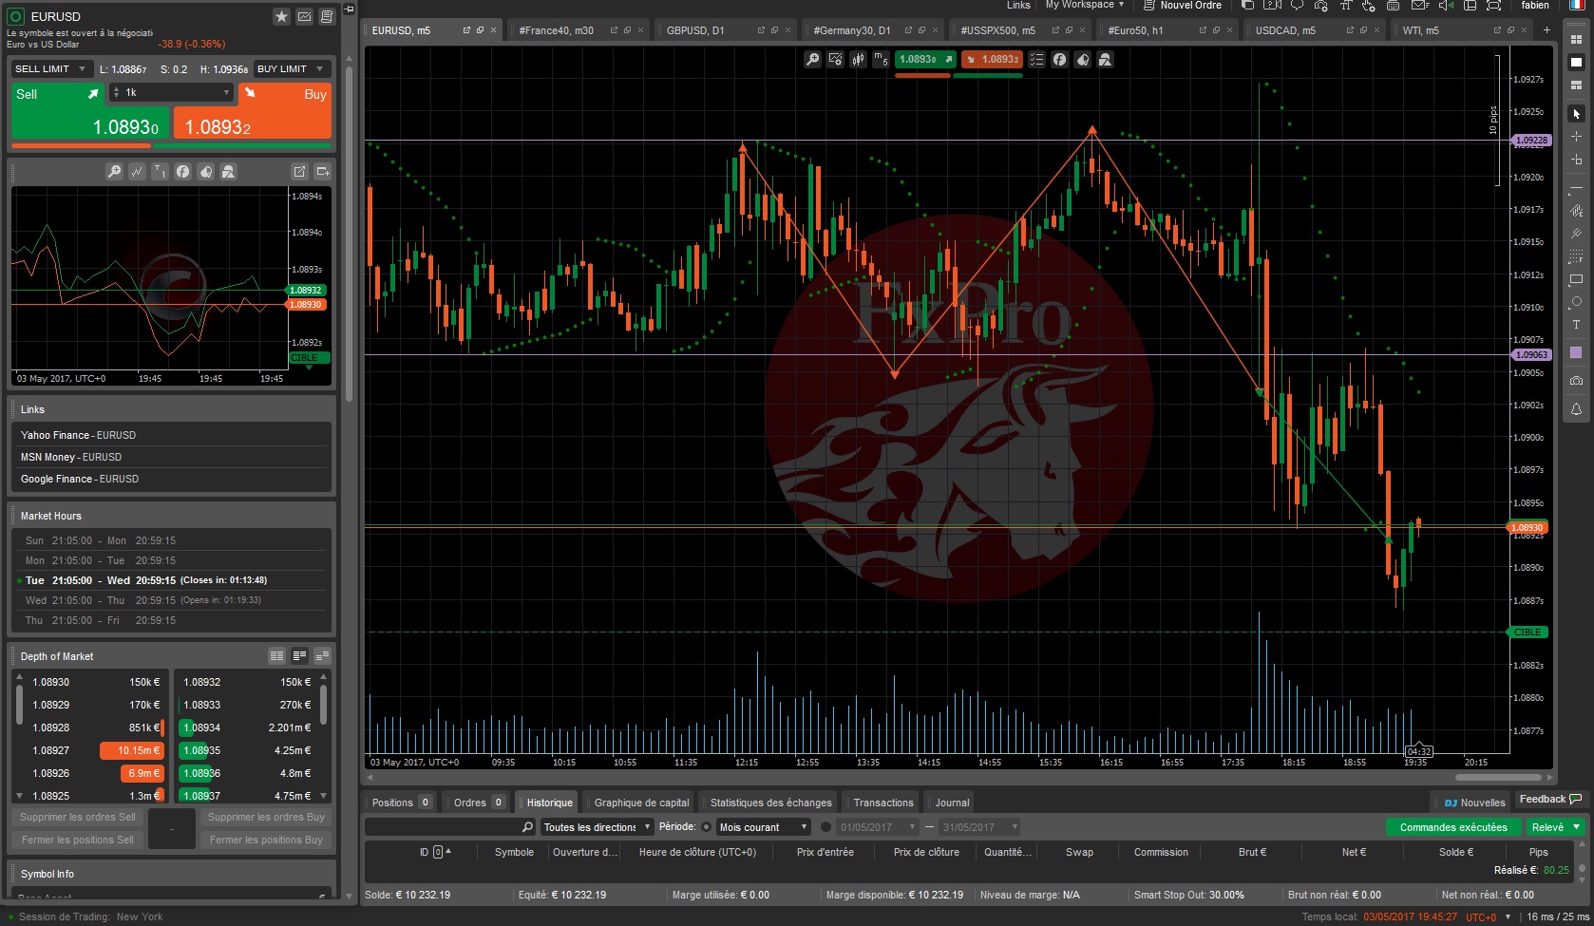This screenshot has height=926, width=1594.
Task: Select the horizontal line drawing tool
Action: pos(1576,190)
